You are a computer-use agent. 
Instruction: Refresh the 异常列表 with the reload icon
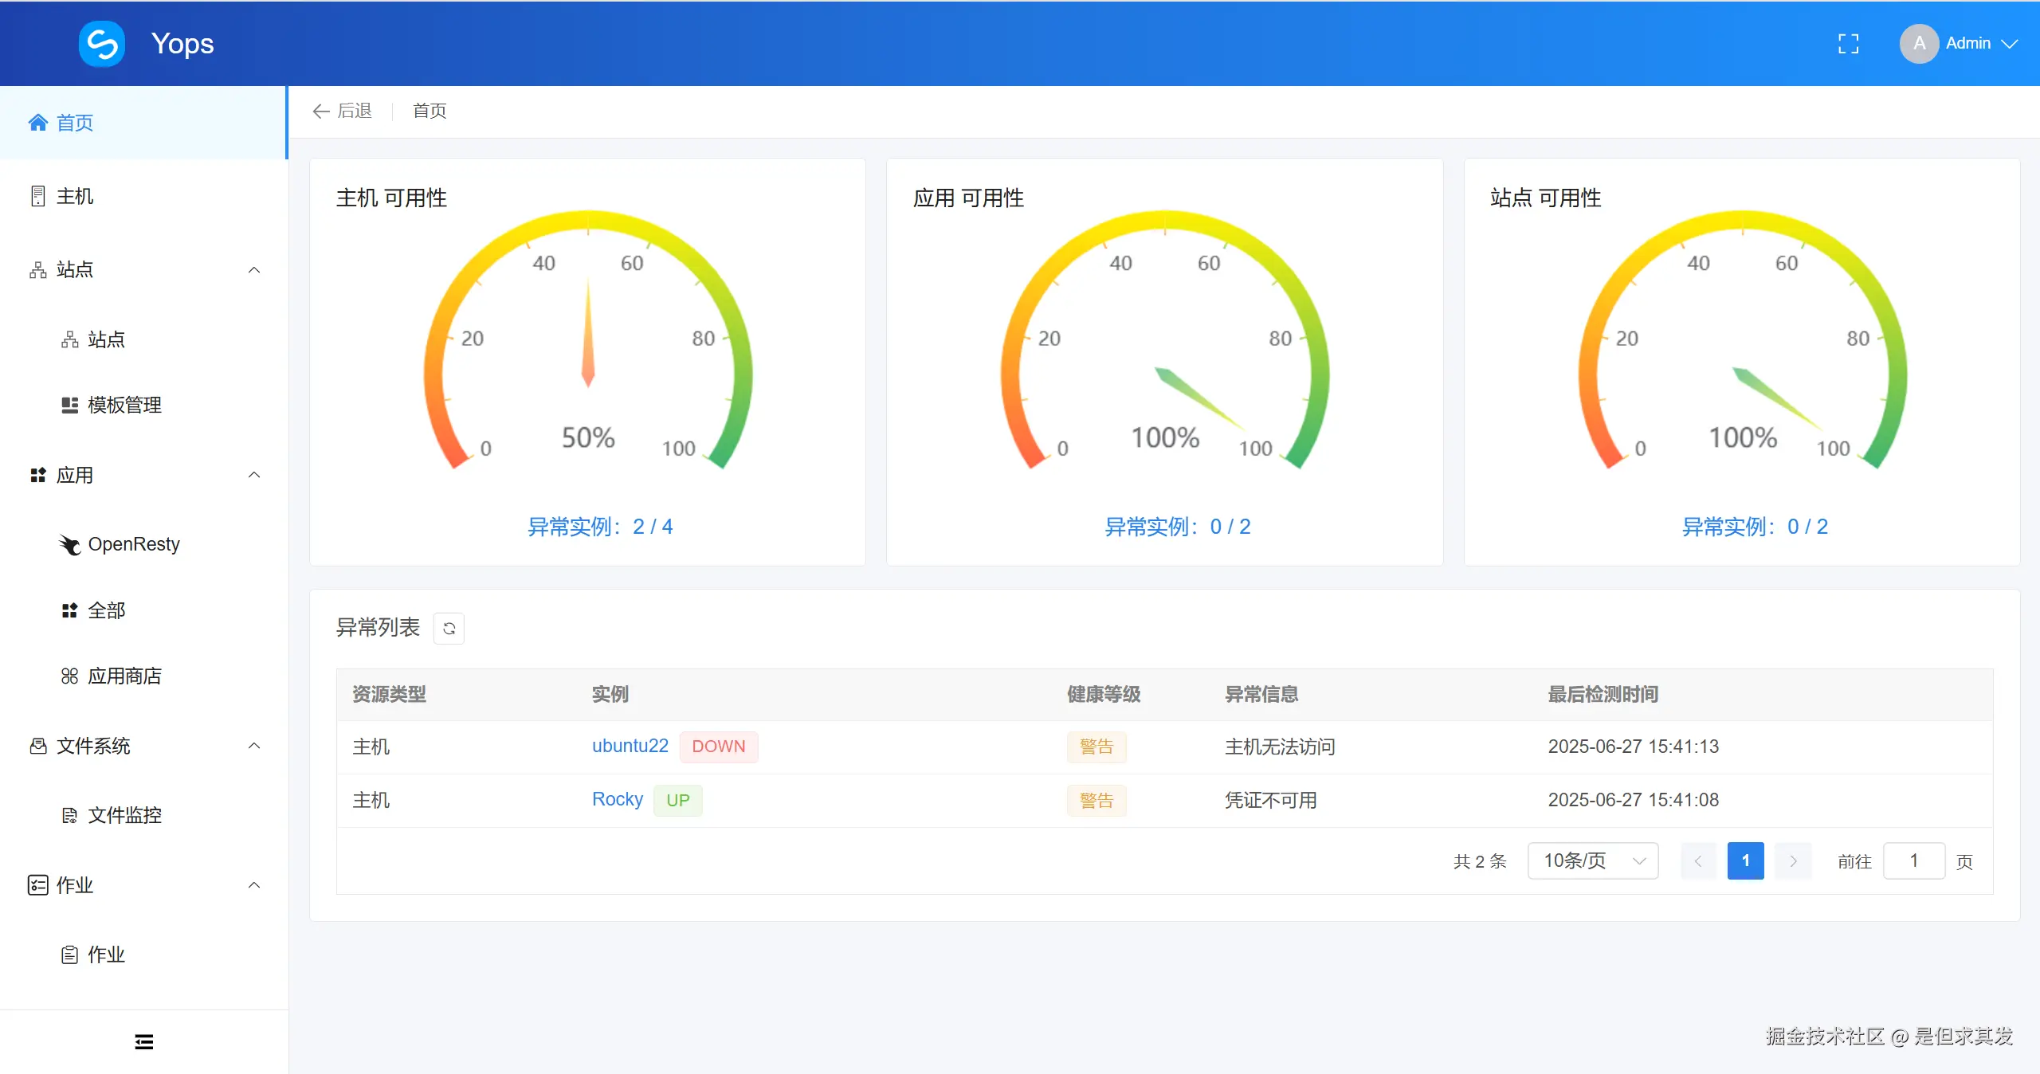[x=449, y=629]
